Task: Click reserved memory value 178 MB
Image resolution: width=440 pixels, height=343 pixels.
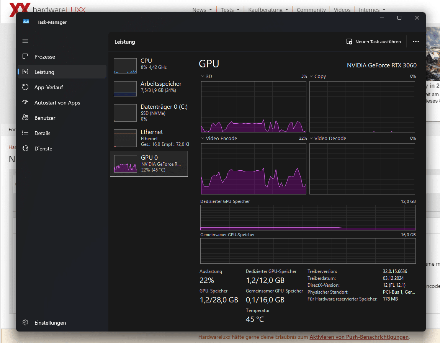Action: coord(390,299)
